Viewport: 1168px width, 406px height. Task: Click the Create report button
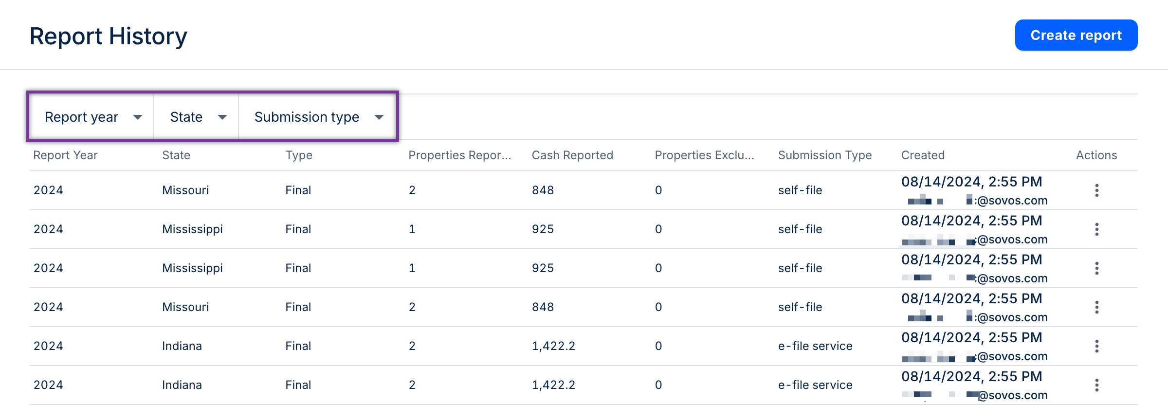coord(1076,35)
